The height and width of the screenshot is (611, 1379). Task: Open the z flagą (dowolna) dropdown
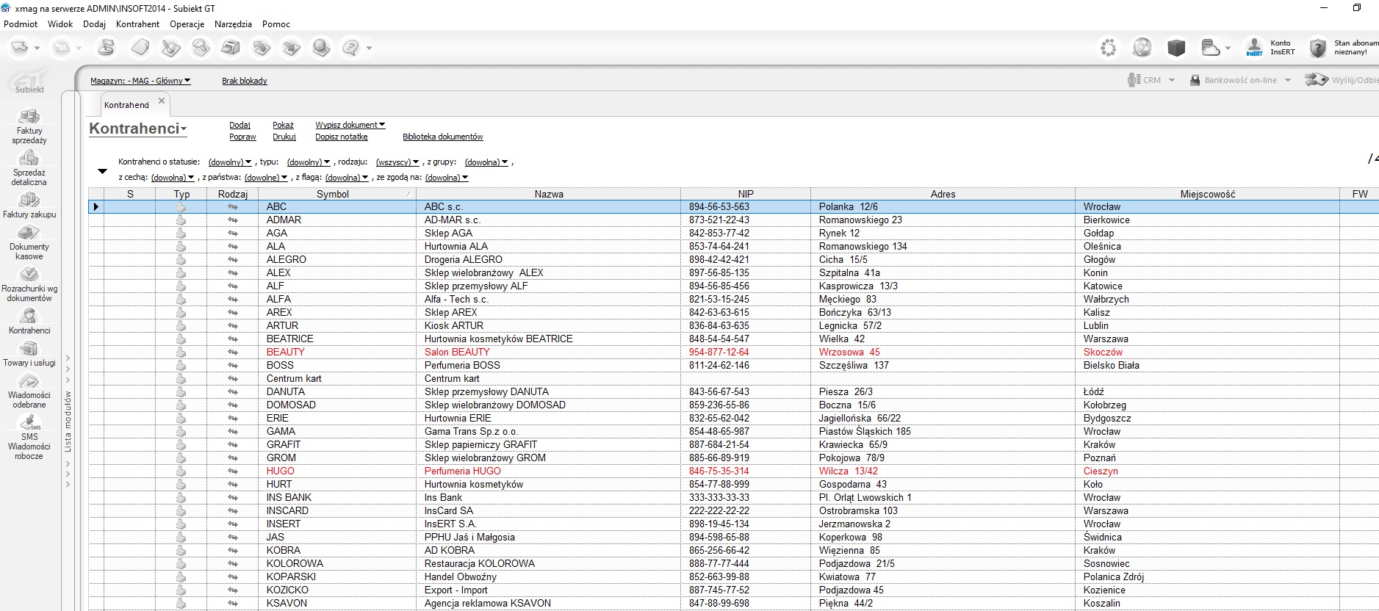click(x=347, y=178)
